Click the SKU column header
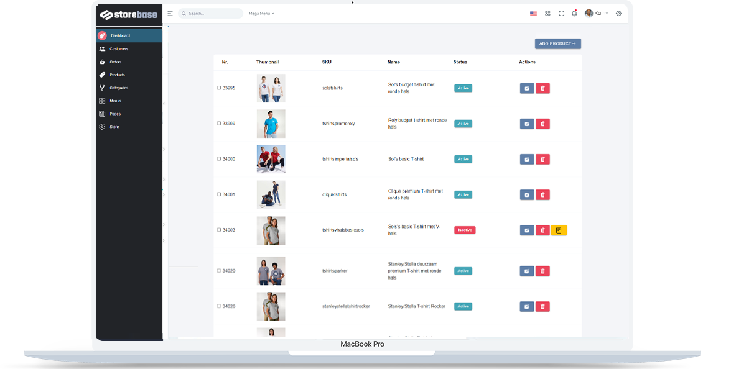The height and width of the screenshot is (369, 731). click(327, 62)
